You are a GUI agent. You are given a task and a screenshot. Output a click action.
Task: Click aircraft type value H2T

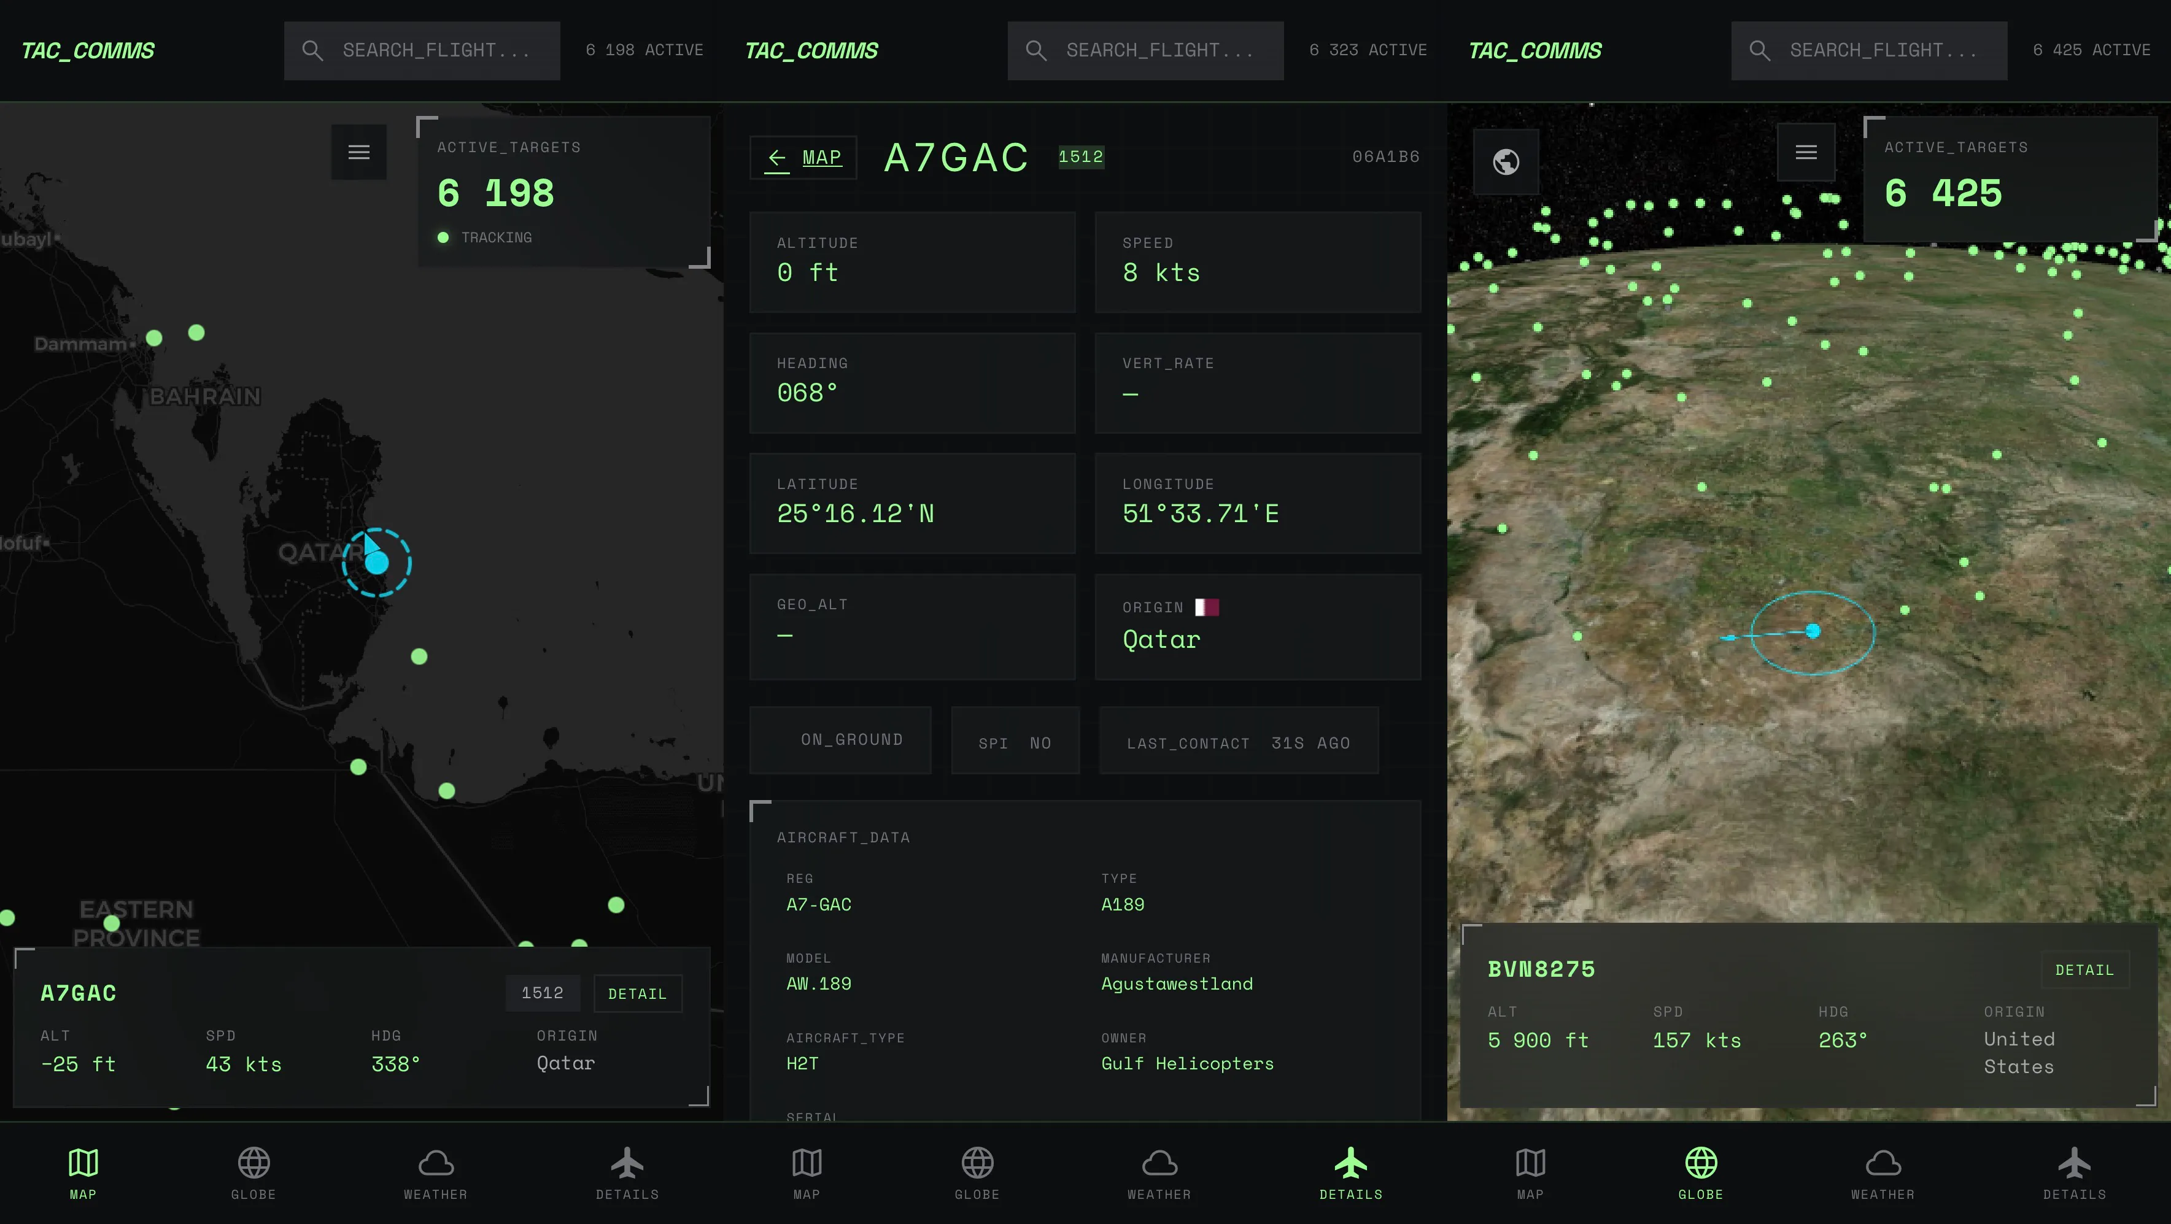(802, 1064)
